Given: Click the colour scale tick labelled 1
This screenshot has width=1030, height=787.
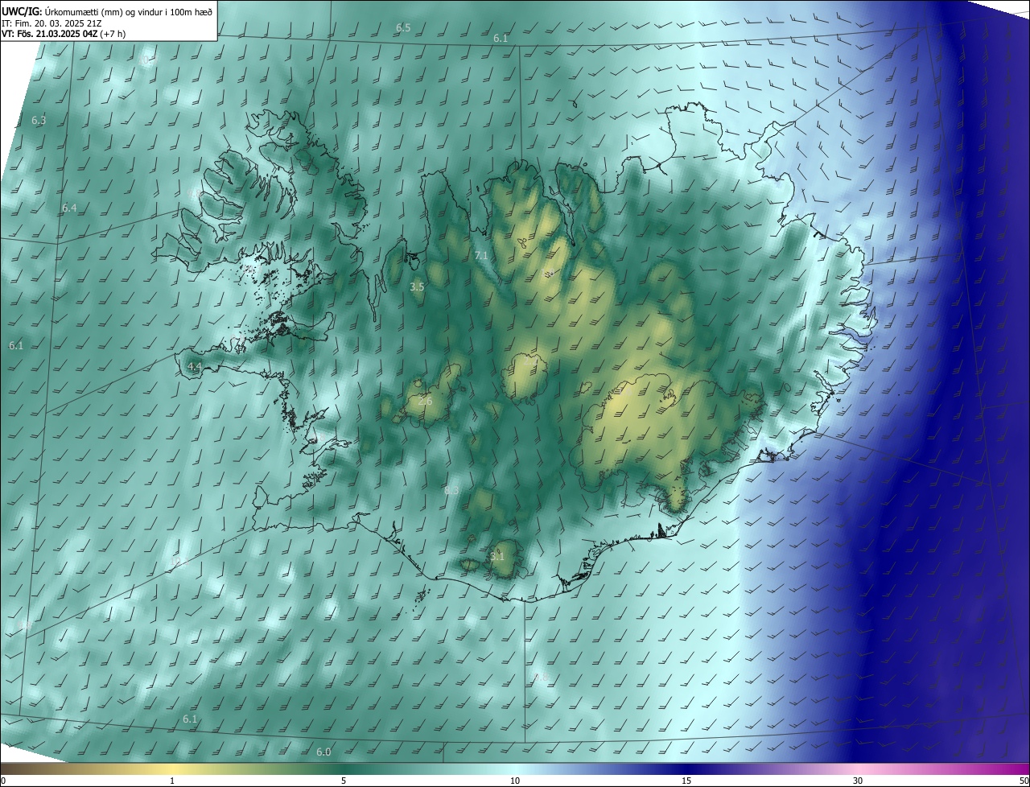Looking at the screenshot, I should (x=172, y=781).
